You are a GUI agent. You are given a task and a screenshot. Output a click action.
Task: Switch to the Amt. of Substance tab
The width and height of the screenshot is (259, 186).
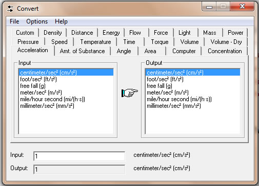coord(83,51)
